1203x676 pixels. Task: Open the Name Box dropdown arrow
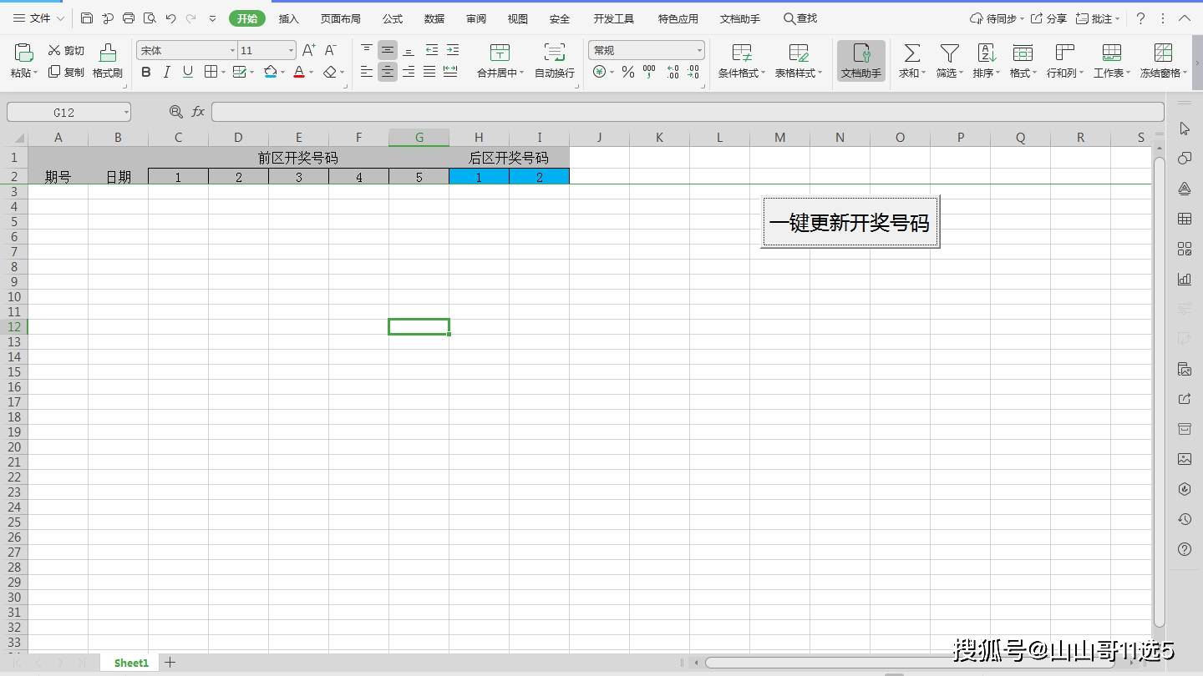coord(126,112)
